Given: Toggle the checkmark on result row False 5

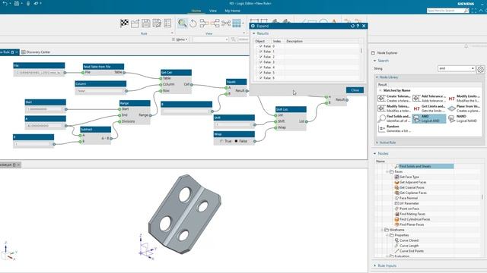Looking at the screenshot, I should (260, 73).
